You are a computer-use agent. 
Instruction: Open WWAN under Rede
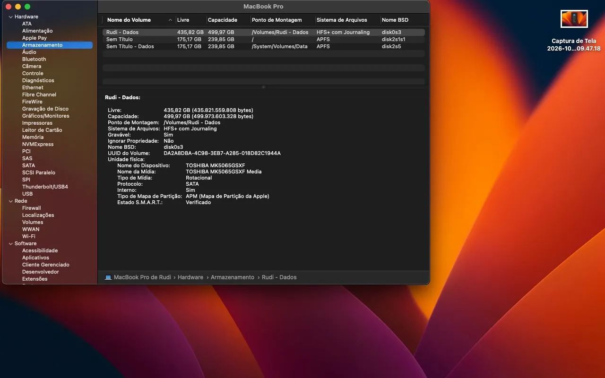point(31,229)
